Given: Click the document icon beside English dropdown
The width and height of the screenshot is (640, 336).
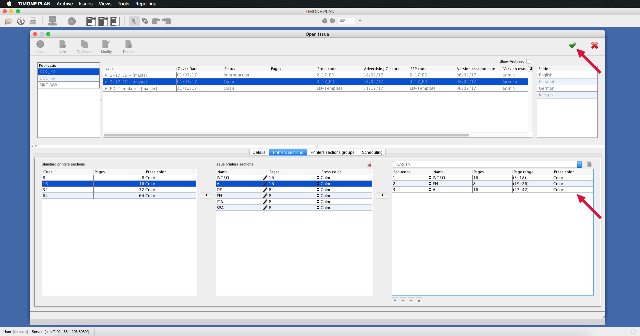Looking at the screenshot, I should click(x=589, y=164).
